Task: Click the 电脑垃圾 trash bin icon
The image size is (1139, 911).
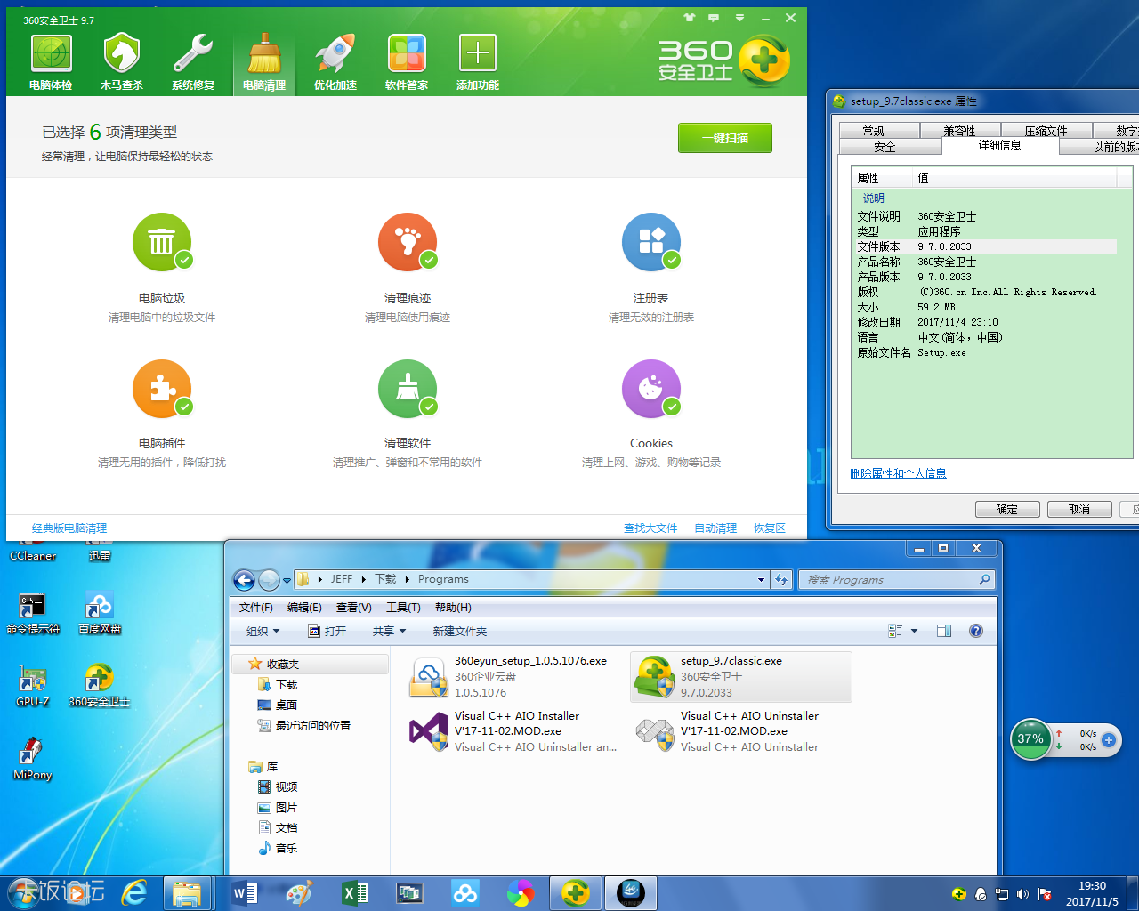Action: 162,242
